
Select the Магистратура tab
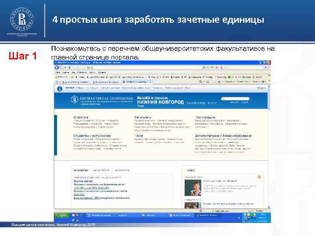101,170
